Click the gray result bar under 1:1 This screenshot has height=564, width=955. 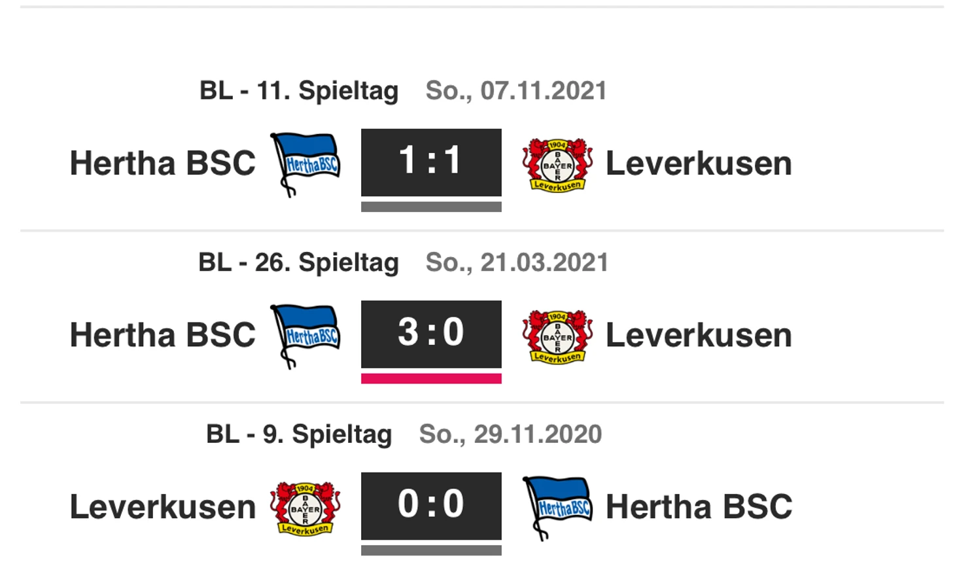(431, 207)
